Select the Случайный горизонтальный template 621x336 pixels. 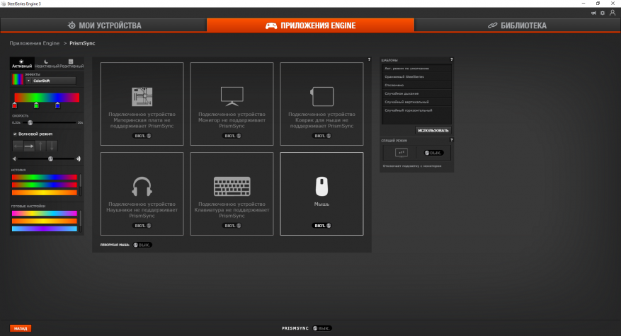416,110
